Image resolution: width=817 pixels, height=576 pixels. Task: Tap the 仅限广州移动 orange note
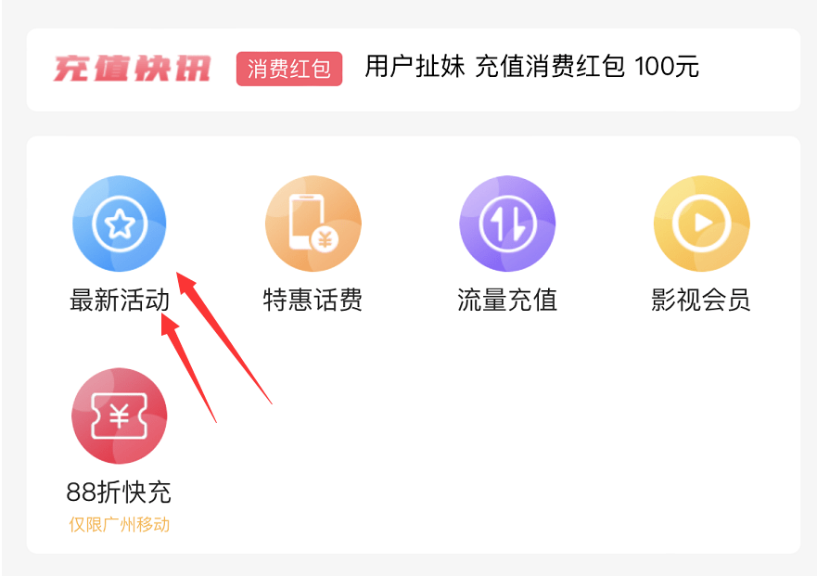coord(120,524)
